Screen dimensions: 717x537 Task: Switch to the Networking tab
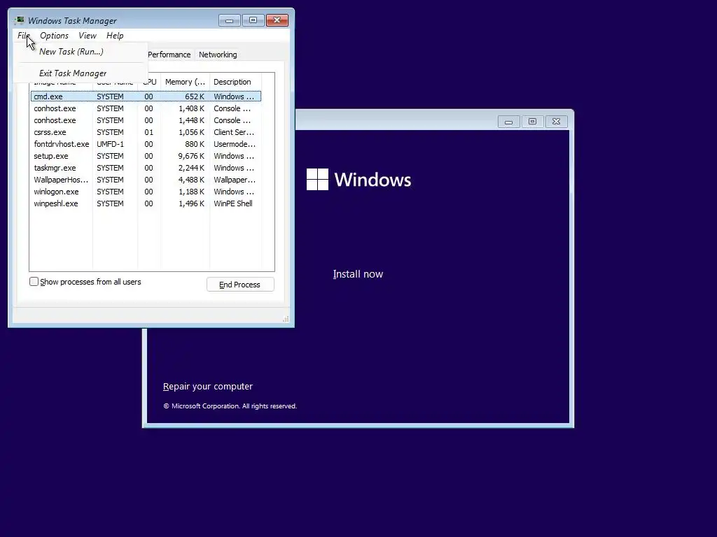click(218, 55)
